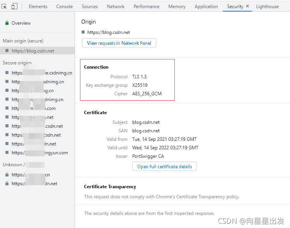
Task: Select the Security tab
Action: point(235,7)
